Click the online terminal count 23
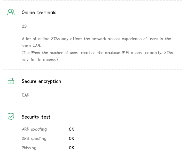The height and width of the screenshot is (156, 186). [x=24, y=26]
